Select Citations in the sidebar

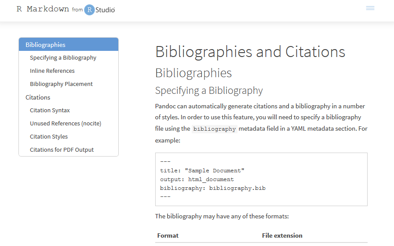click(x=38, y=97)
